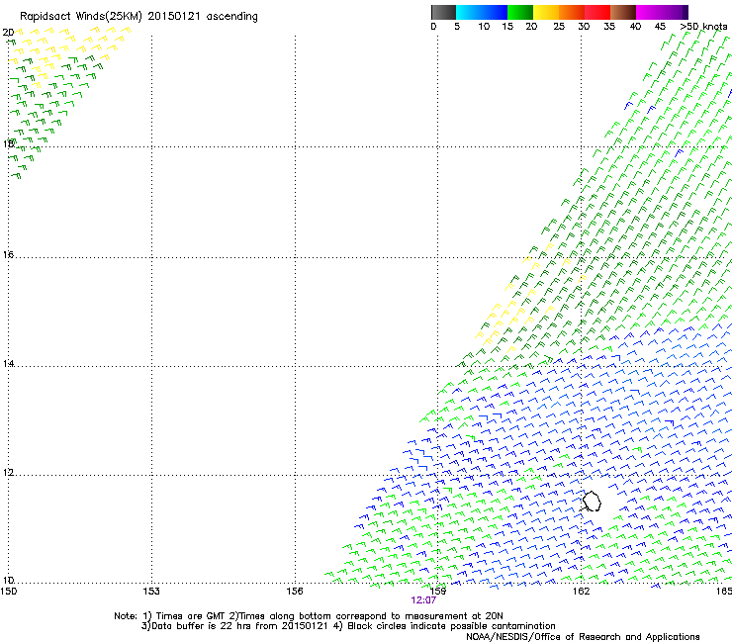Click the legend tick label 35

609,27
